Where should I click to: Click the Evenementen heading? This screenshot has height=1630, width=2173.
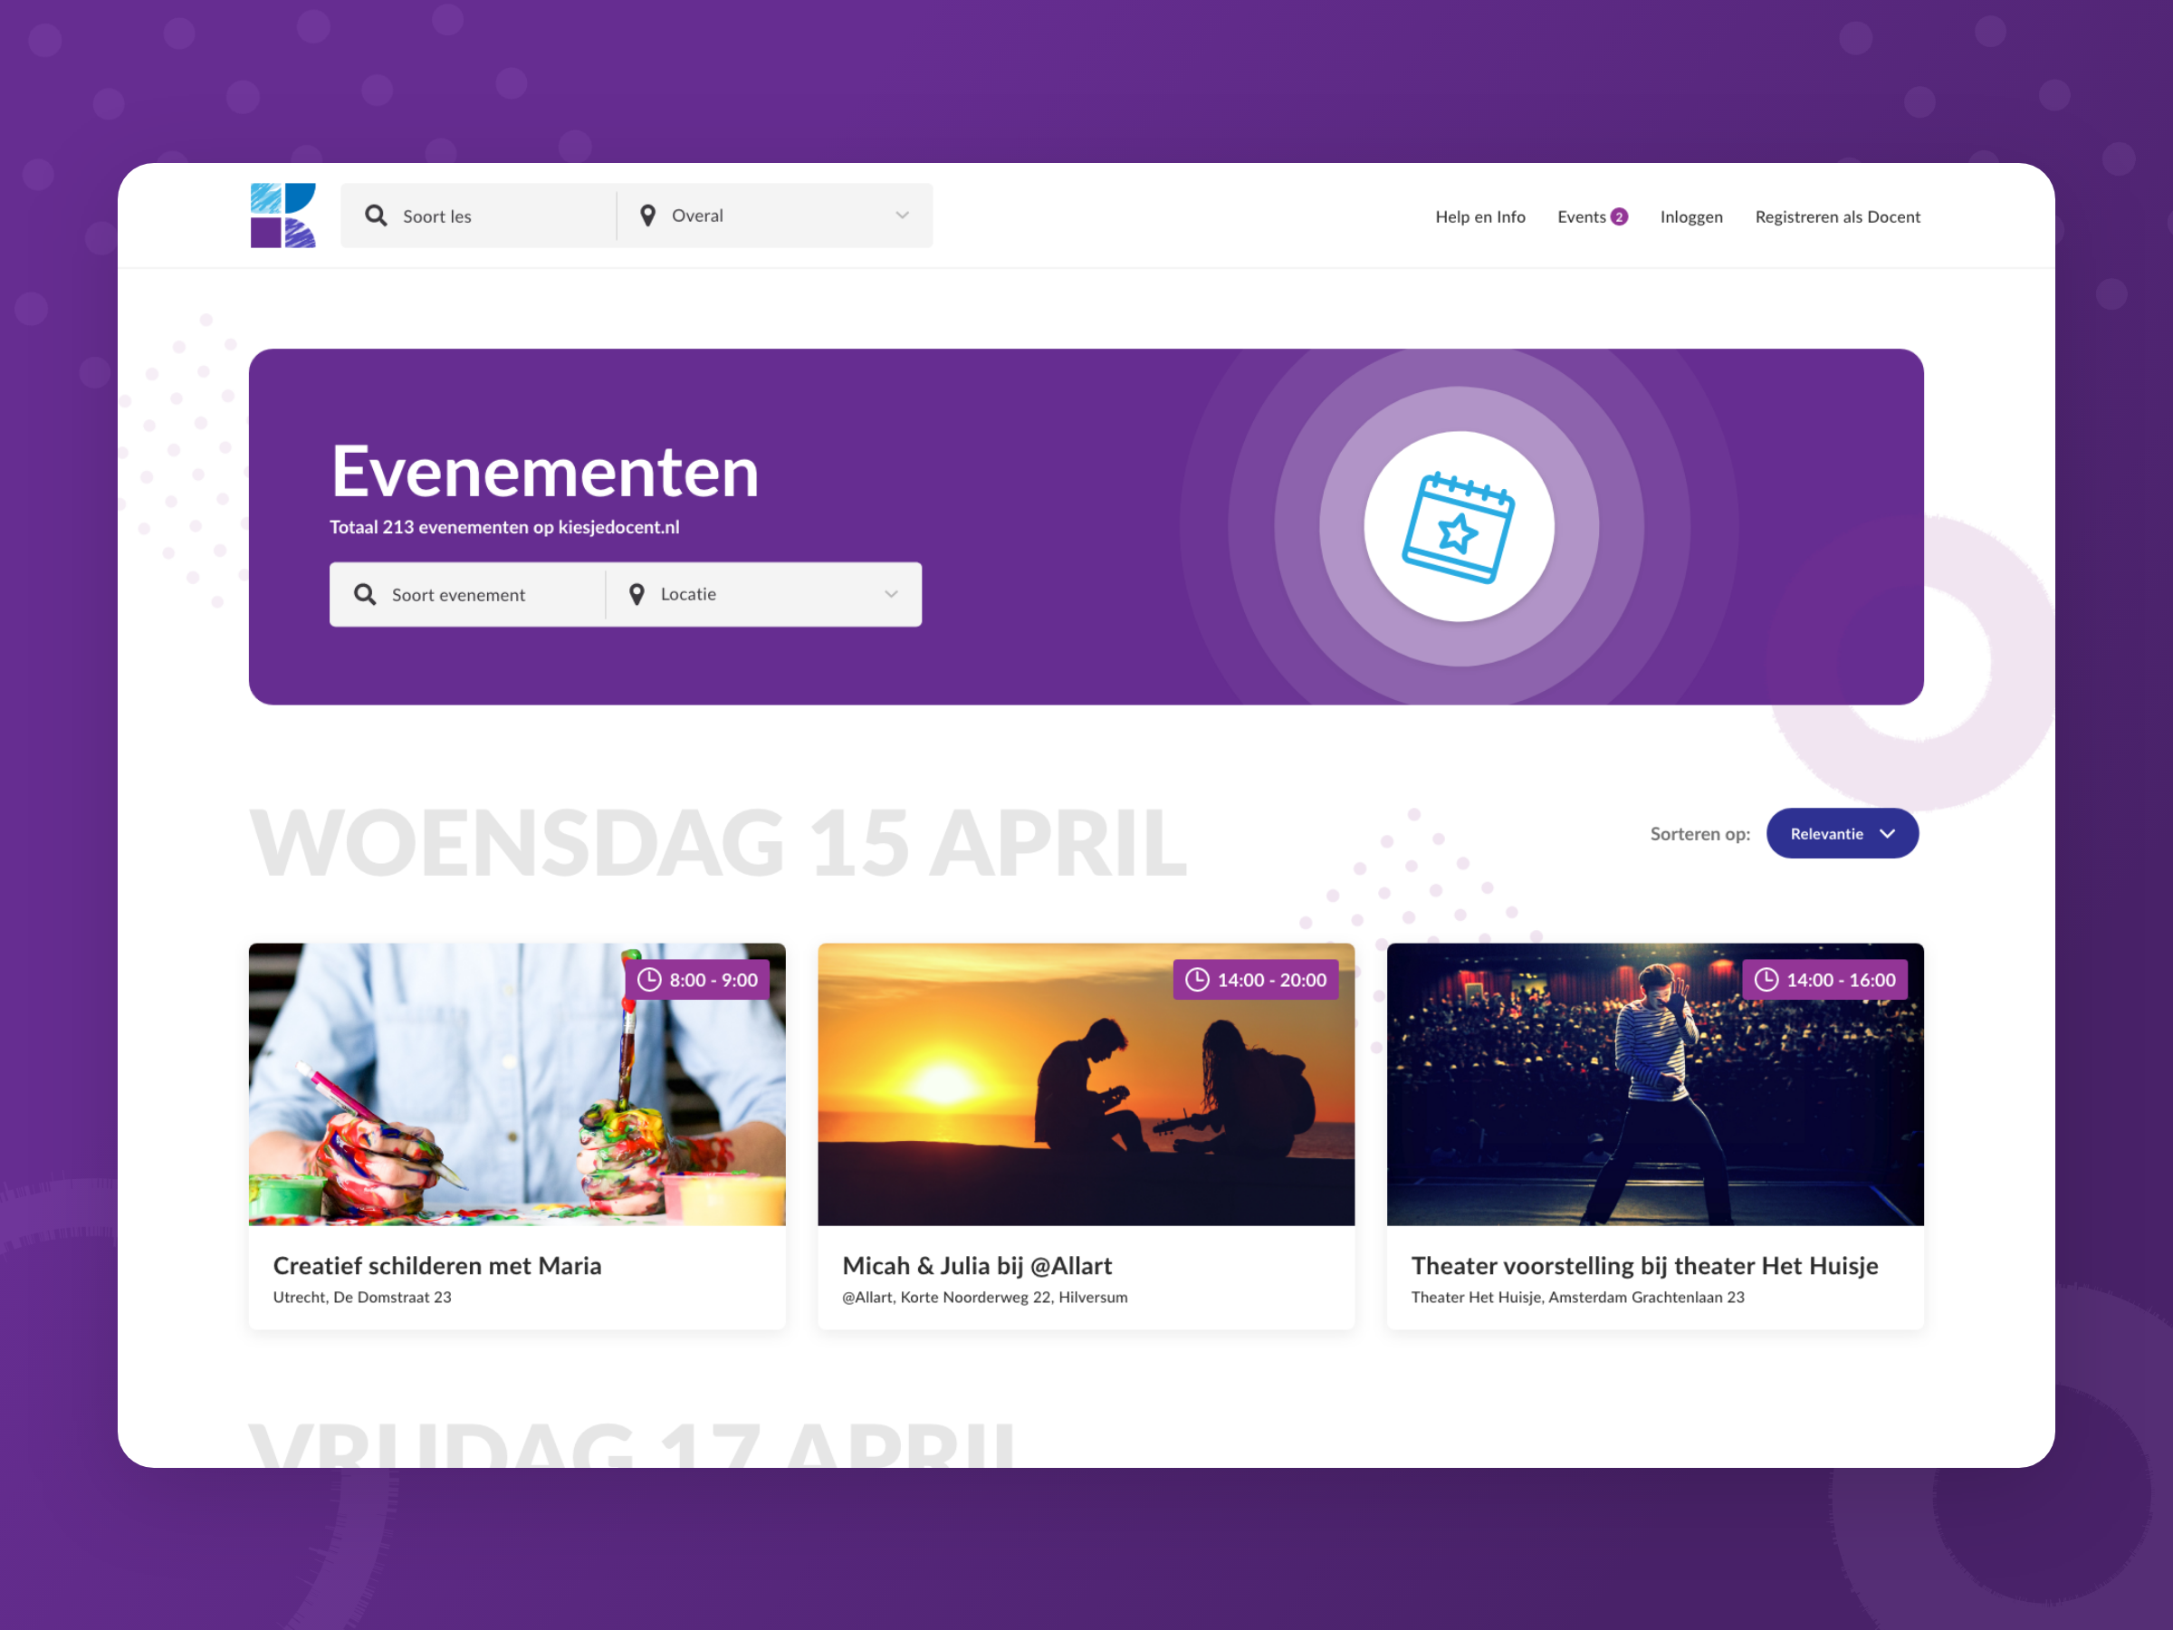click(545, 472)
